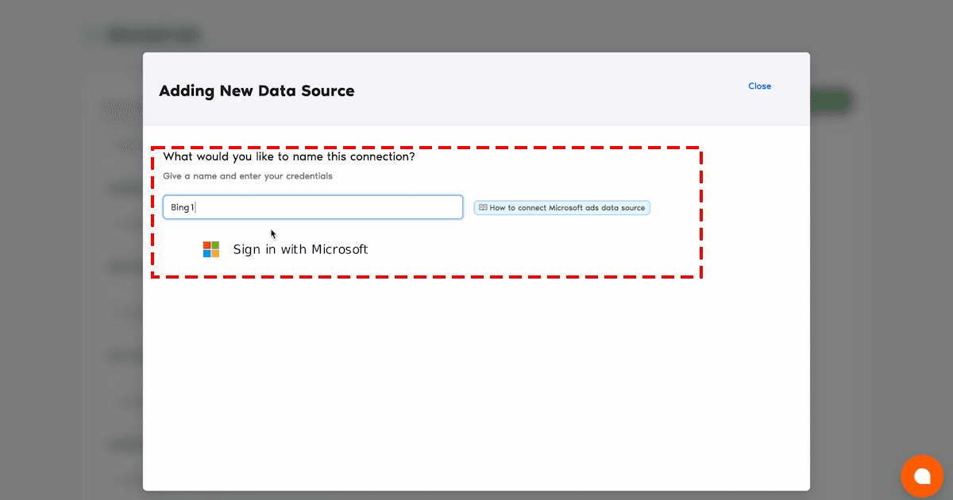Click the connection name question heading
The image size is (953, 500).
click(288, 156)
